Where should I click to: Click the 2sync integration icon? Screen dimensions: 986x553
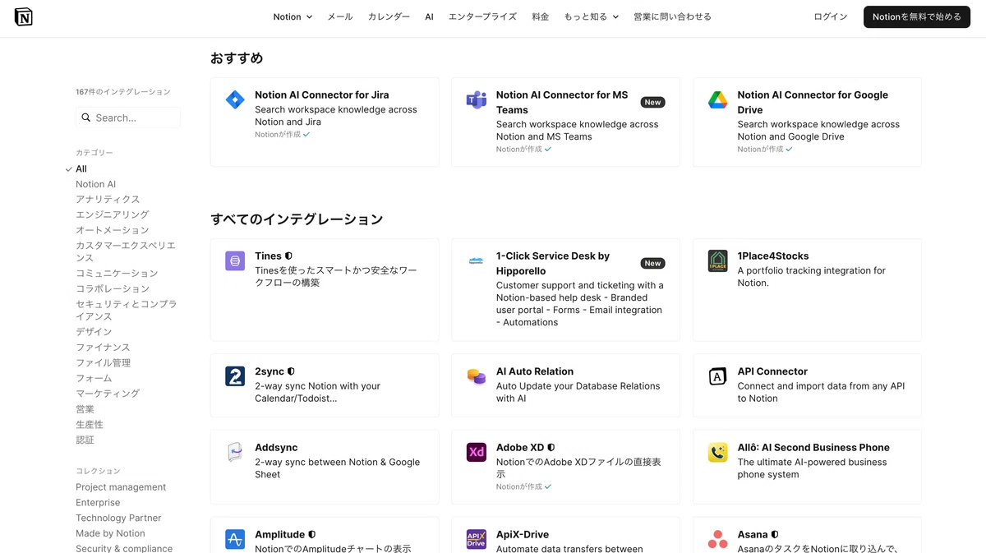[235, 376]
